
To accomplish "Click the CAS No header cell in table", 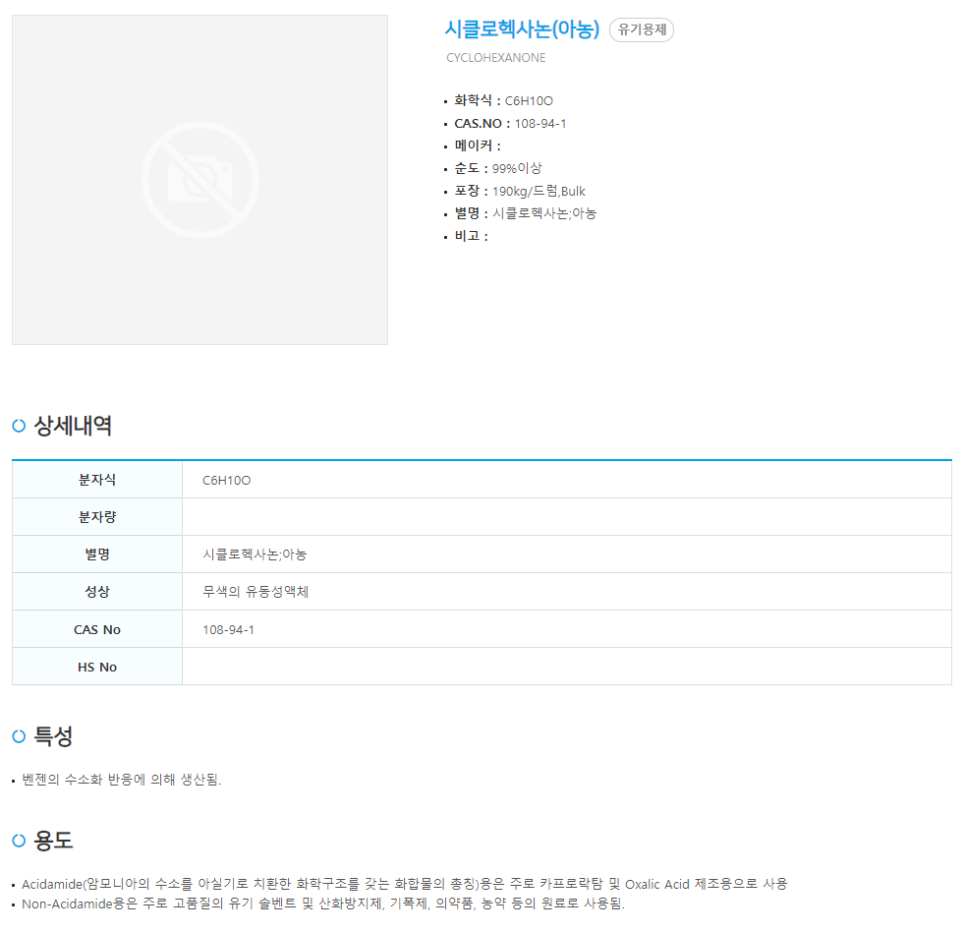I will (x=97, y=629).
